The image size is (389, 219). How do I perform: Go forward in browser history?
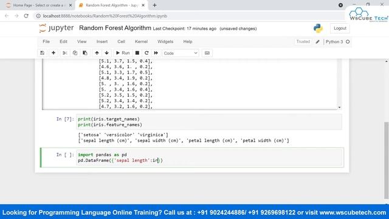click(x=16, y=16)
